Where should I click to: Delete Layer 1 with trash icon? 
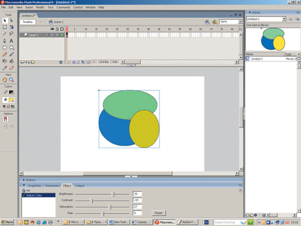61,62
